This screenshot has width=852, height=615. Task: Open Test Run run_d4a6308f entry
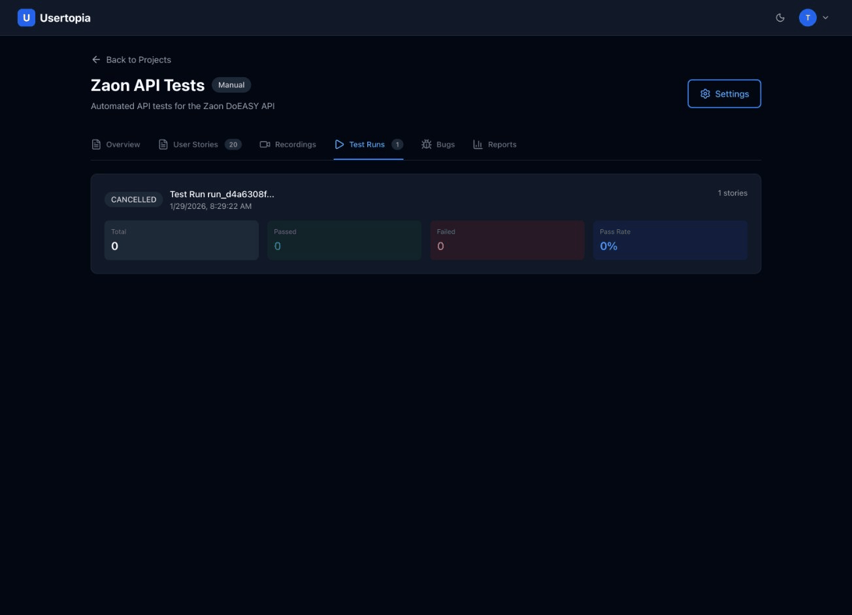[221, 194]
